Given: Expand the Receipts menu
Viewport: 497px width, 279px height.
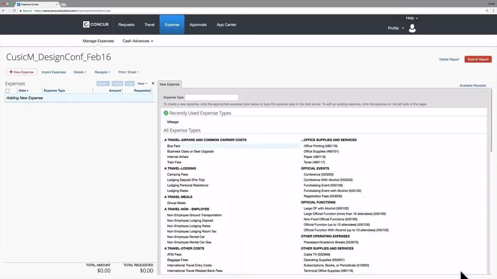Looking at the screenshot, I should click(x=103, y=72).
